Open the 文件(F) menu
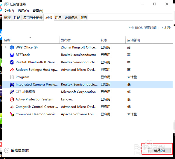This screenshot has height=159, width=175. [x=9, y=11]
